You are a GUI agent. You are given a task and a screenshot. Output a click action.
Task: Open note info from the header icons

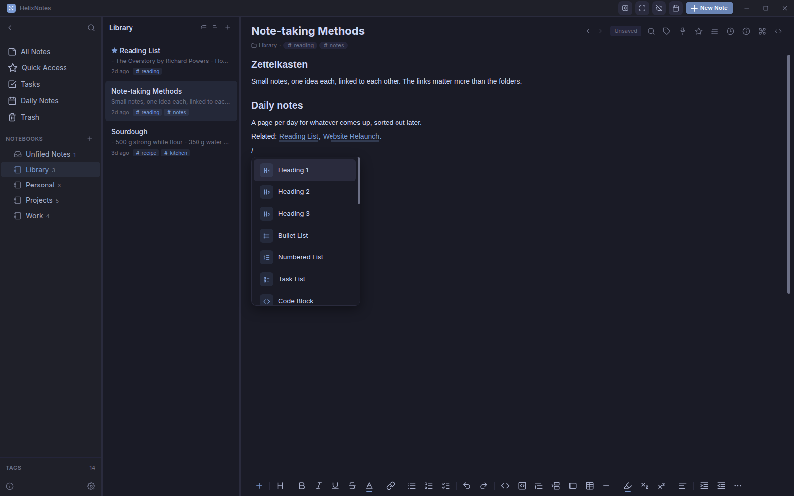(x=746, y=31)
